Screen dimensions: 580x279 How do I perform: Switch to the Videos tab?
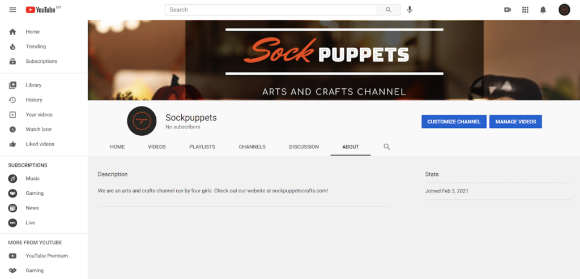point(157,147)
